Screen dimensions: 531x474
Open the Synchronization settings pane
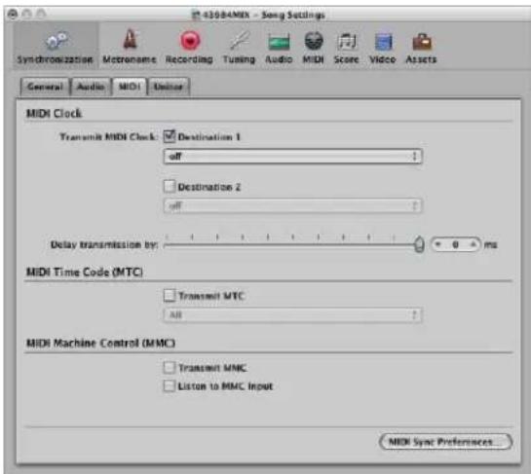[56, 48]
